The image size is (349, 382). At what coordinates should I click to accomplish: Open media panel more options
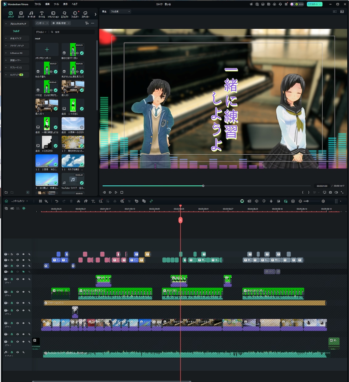93,23
